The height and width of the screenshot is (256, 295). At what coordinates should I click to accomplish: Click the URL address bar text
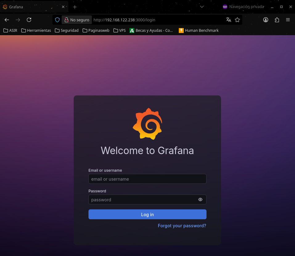[124, 20]
